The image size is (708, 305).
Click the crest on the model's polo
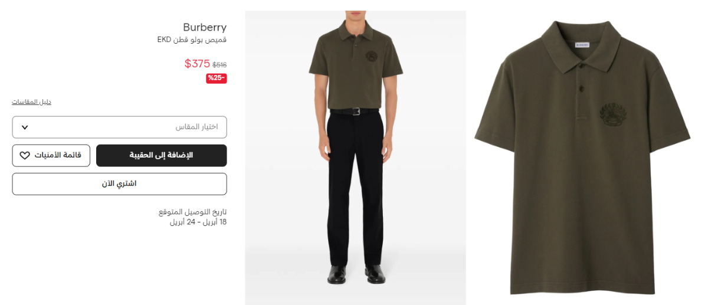coord(373,58)
